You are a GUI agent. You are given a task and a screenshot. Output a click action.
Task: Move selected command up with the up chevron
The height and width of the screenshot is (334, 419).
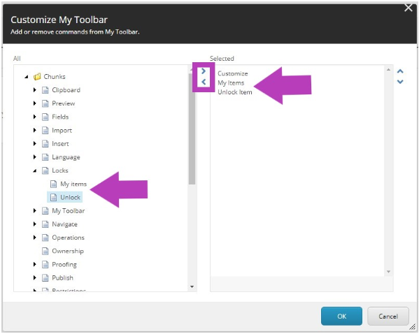[400, 71]
